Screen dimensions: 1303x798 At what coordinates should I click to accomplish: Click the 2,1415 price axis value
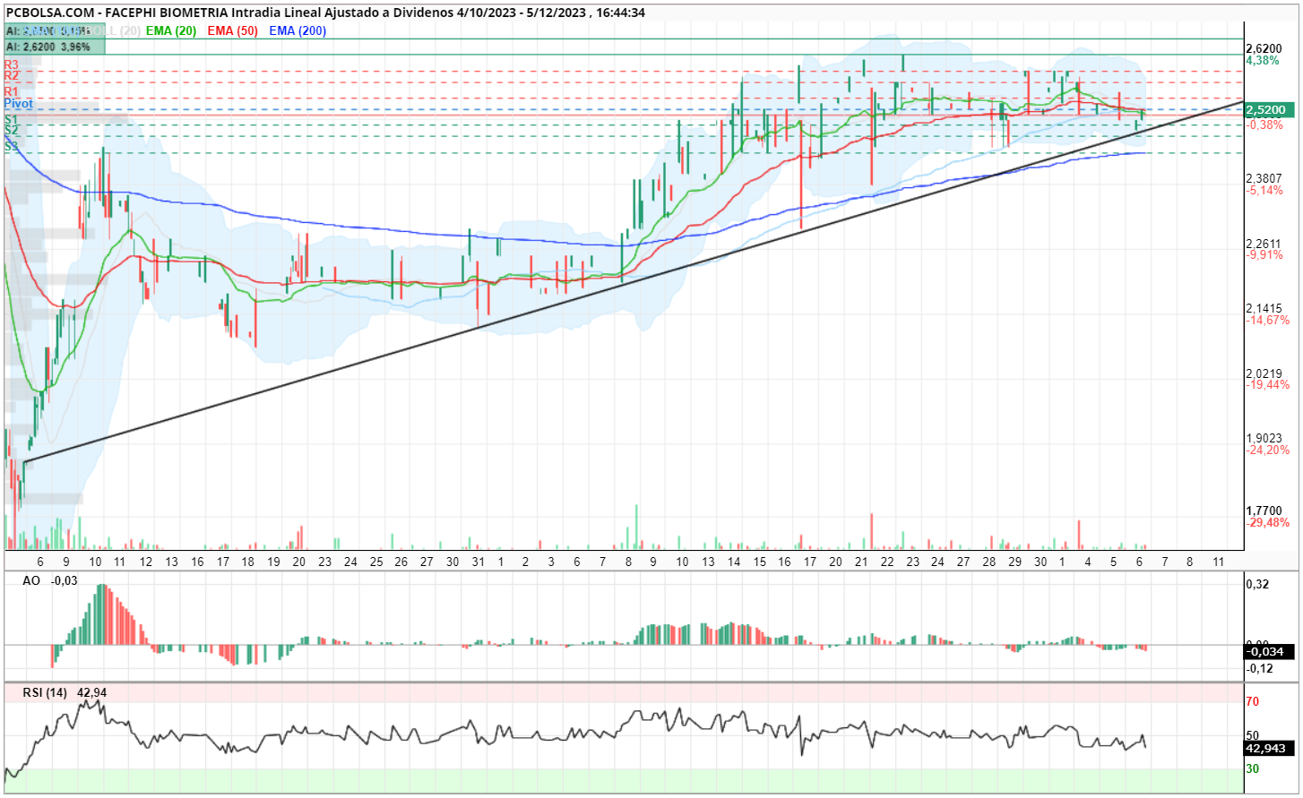click(1264, 308)
